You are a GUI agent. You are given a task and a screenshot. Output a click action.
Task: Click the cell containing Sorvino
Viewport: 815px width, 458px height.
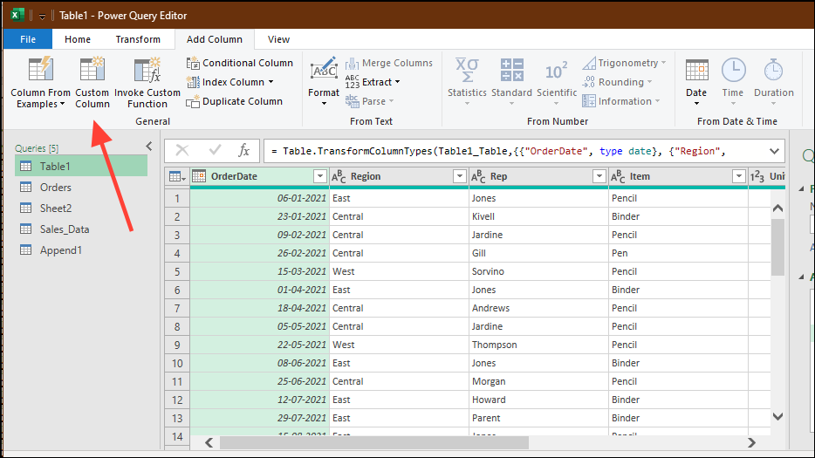click(538, 271)
